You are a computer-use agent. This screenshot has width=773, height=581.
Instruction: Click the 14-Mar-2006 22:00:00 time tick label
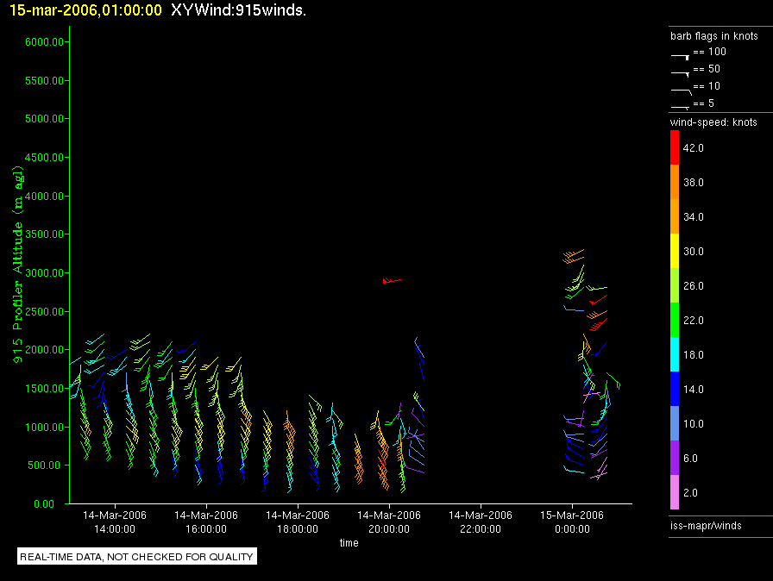coord(481,522)
